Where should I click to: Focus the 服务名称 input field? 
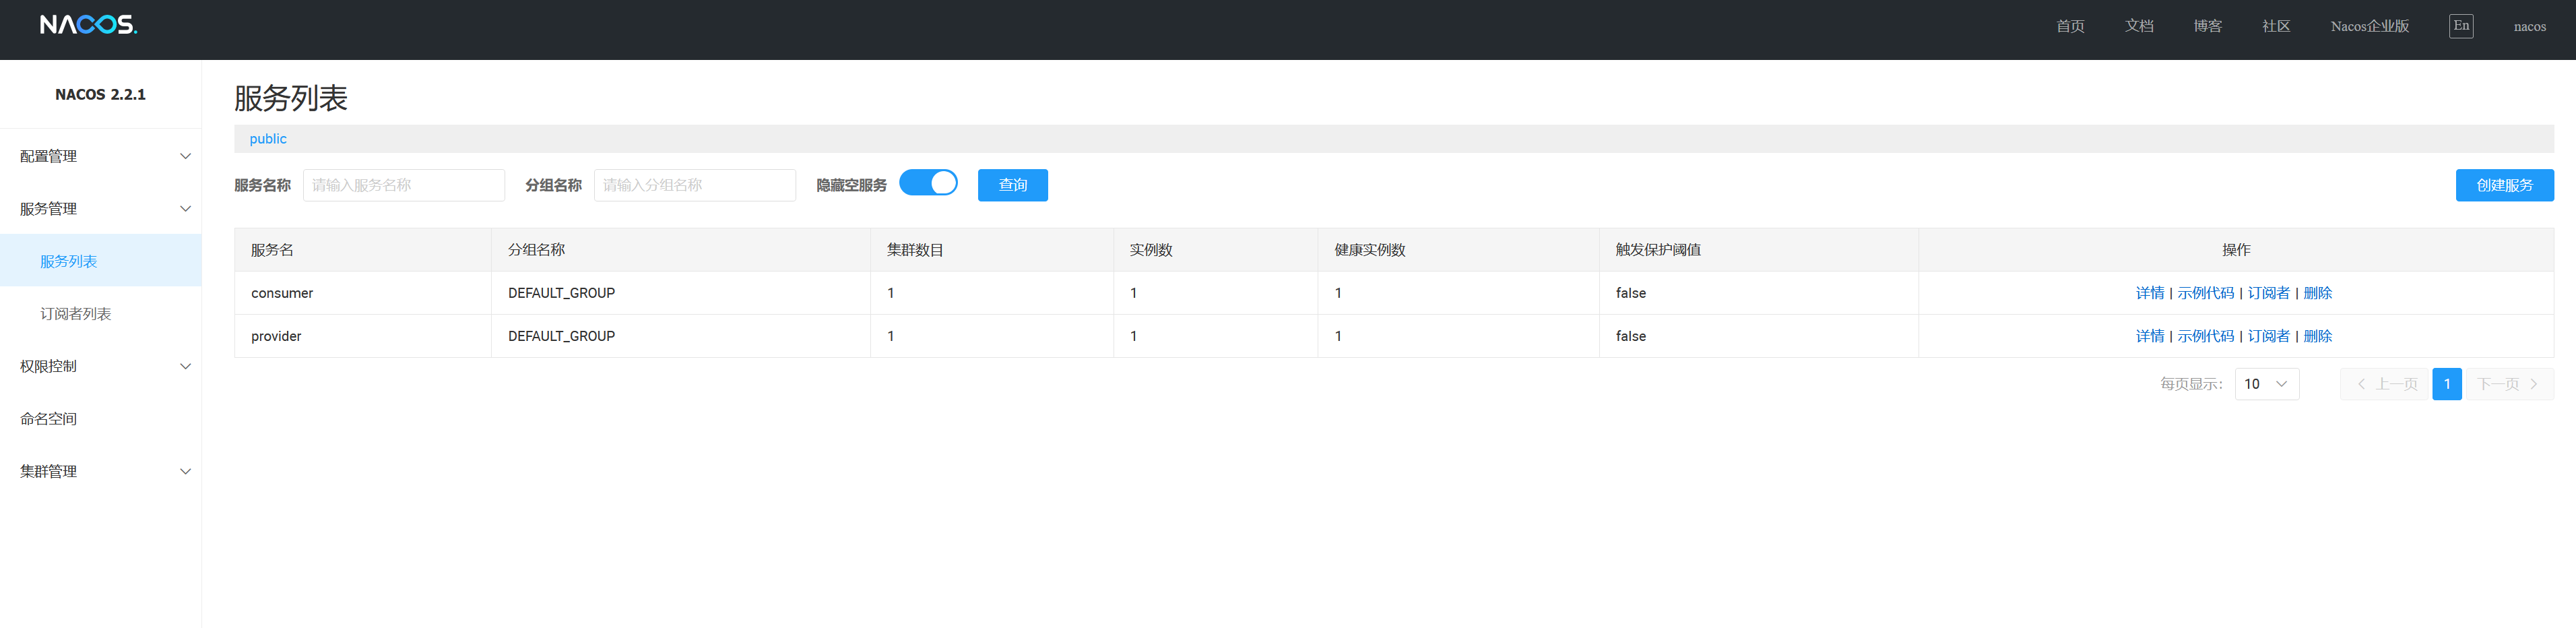click(x=403, y=185)
